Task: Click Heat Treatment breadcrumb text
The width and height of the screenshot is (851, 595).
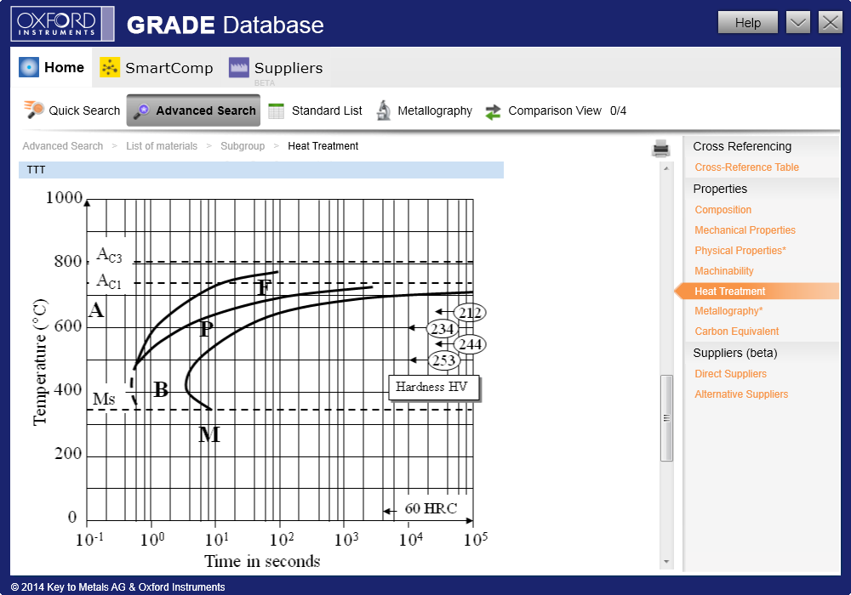Action: 323,145
